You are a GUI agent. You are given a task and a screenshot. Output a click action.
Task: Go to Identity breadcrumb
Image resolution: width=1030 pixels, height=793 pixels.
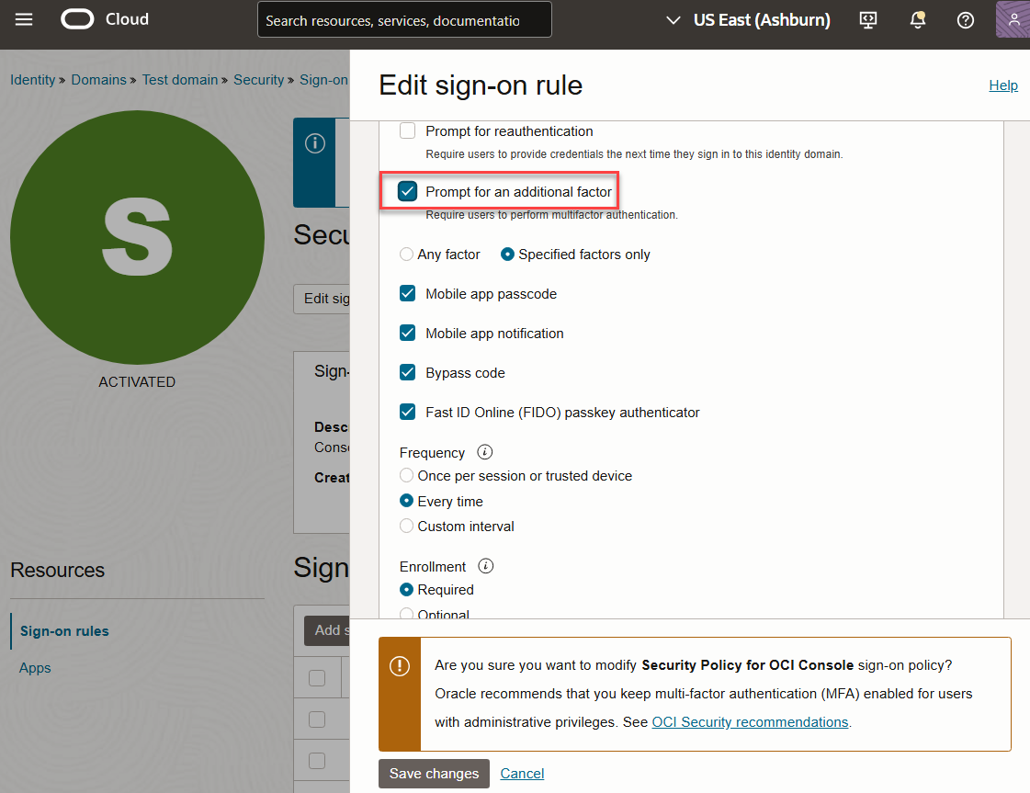(32, 80)
